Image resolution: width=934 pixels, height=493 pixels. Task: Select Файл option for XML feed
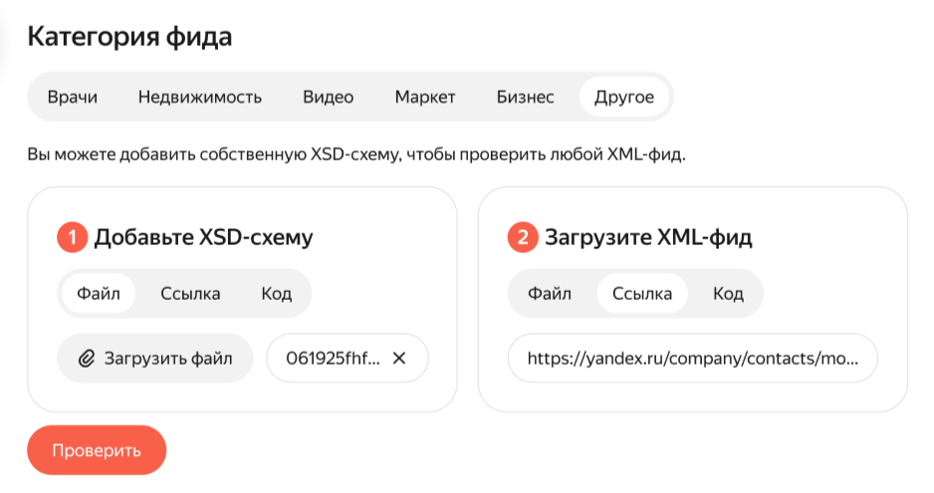550,294
